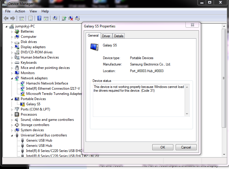Click the Port_#0003.Hub_#0003 location value
Image resolution: width=229 pixels, height=169 pixels.
click(x=147, y=71)
